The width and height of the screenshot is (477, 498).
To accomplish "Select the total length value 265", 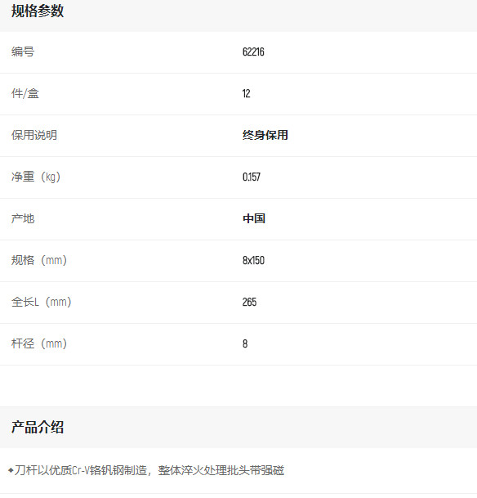I will (x=249, y=302).
